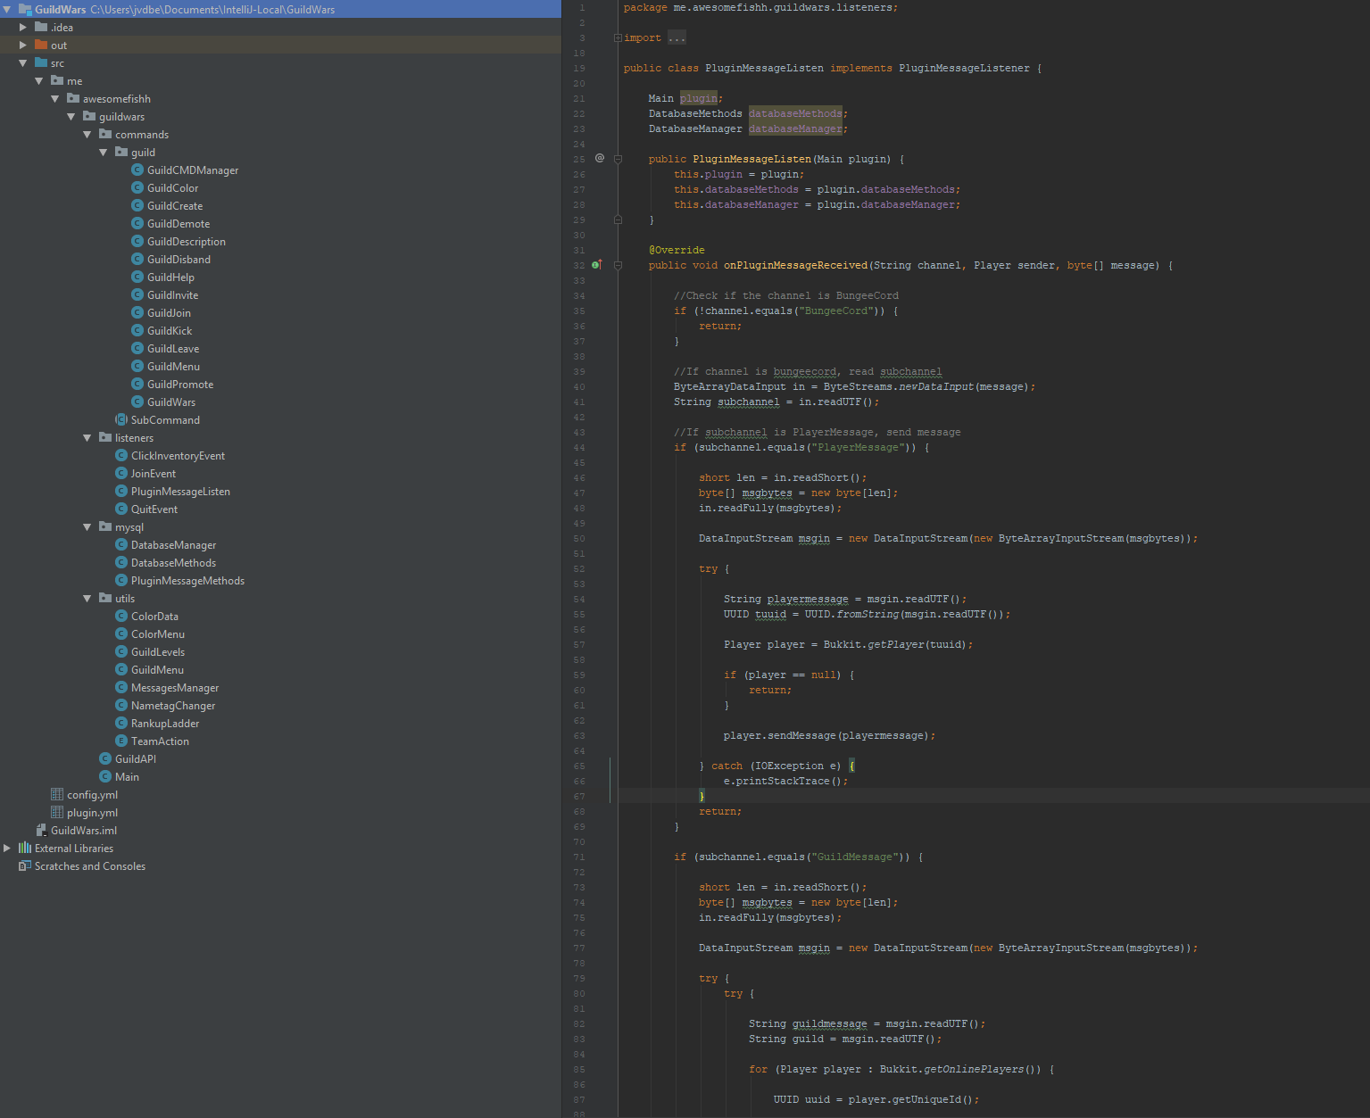This screenshot has width=1370, height=1118.
Task: Click the External Libraries bar-chart icon
Action: coord(25,848)
